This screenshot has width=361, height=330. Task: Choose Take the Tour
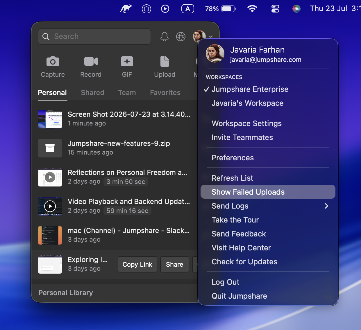click(x=268, y=220)
